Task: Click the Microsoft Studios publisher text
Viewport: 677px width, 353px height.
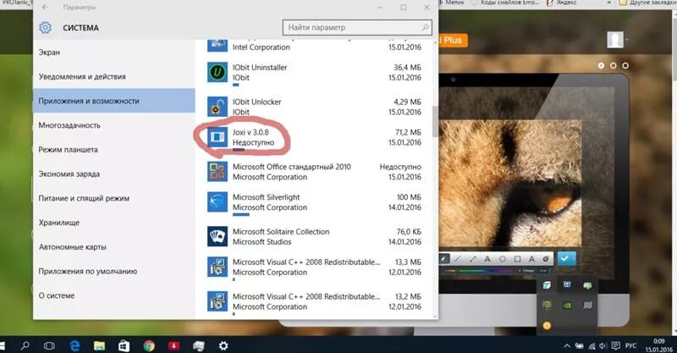Action: point(261,242)
